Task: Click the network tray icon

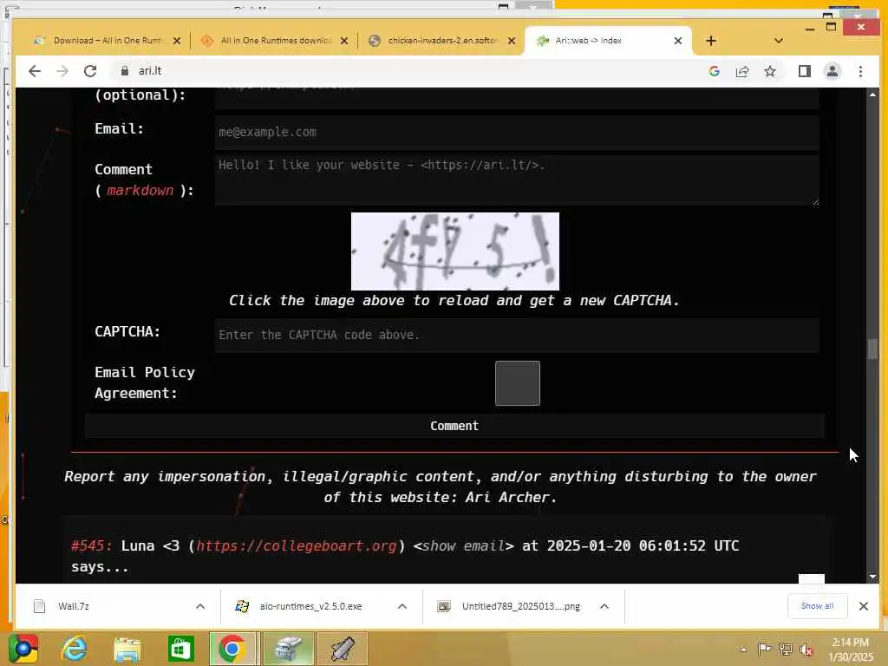Action: point(785,649)
